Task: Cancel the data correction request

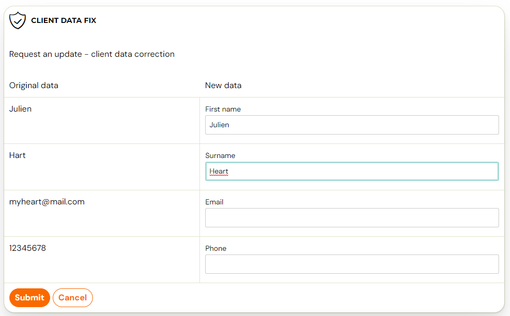Action: pyautogui.click(x=73, y=297)
